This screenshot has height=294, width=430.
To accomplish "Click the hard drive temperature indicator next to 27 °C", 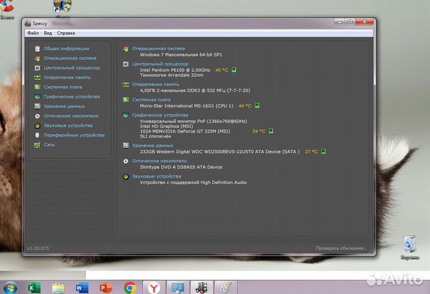I will (x=323, y=151).
